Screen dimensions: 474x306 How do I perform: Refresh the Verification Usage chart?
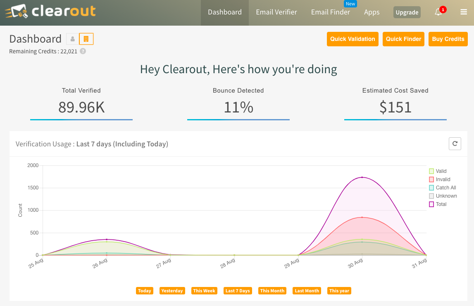click(x=455, y=143)
